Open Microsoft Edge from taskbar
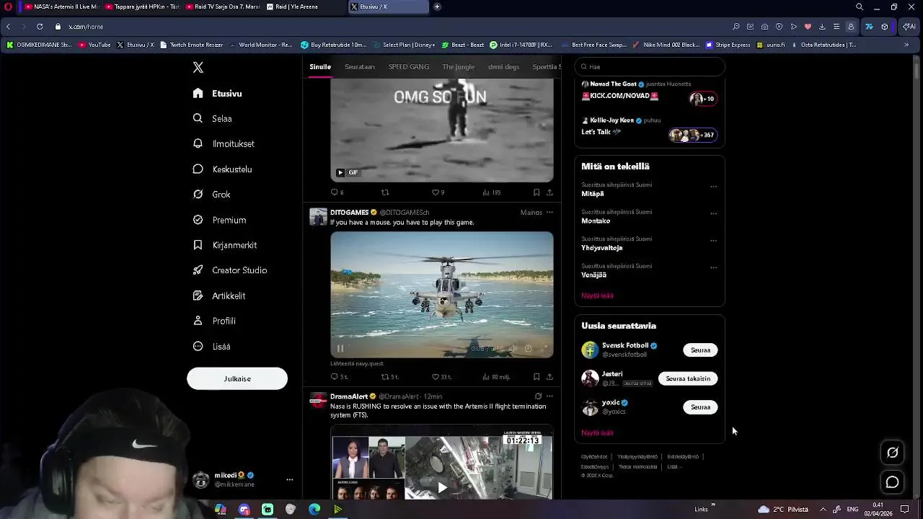Viewport: 923px width, 519px height. coord(314,510)
